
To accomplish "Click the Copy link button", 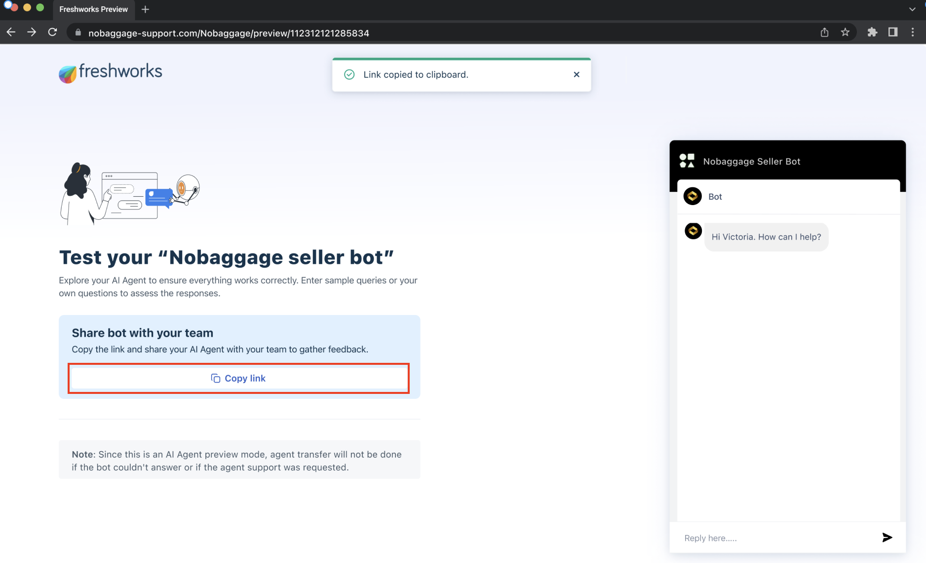I will 239,378.
